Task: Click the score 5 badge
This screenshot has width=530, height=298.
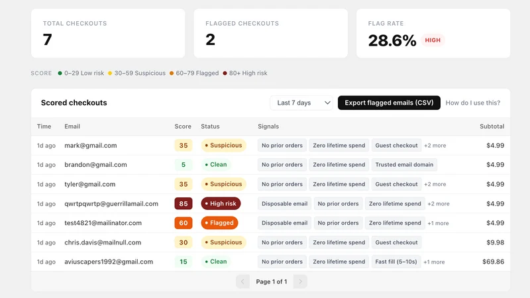Action: coord(184,164)
